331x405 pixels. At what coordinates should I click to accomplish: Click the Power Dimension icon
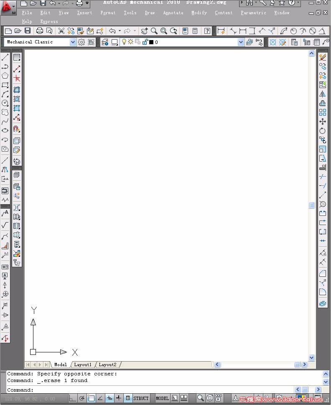tap(221, 31)
